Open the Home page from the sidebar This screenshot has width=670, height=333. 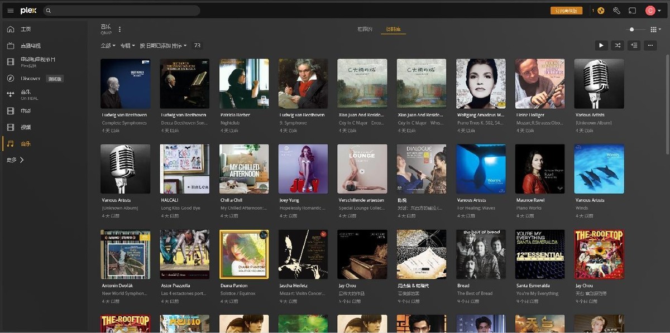[x=26, y=30]
